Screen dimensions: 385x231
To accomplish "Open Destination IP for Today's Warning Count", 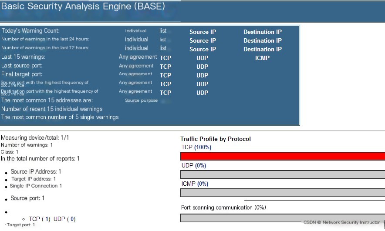I will [x=263, y=32].
